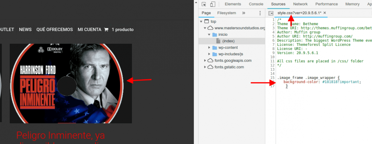The height and width of the screenshot is (144, 372).
Task: Open the OUTLET menu on the website
Action: [x=7, y=30]
